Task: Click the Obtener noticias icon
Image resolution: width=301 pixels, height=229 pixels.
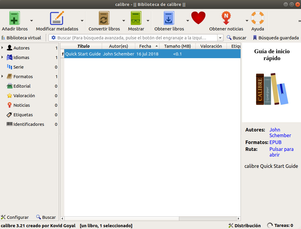Action: (x=226, y=18)
